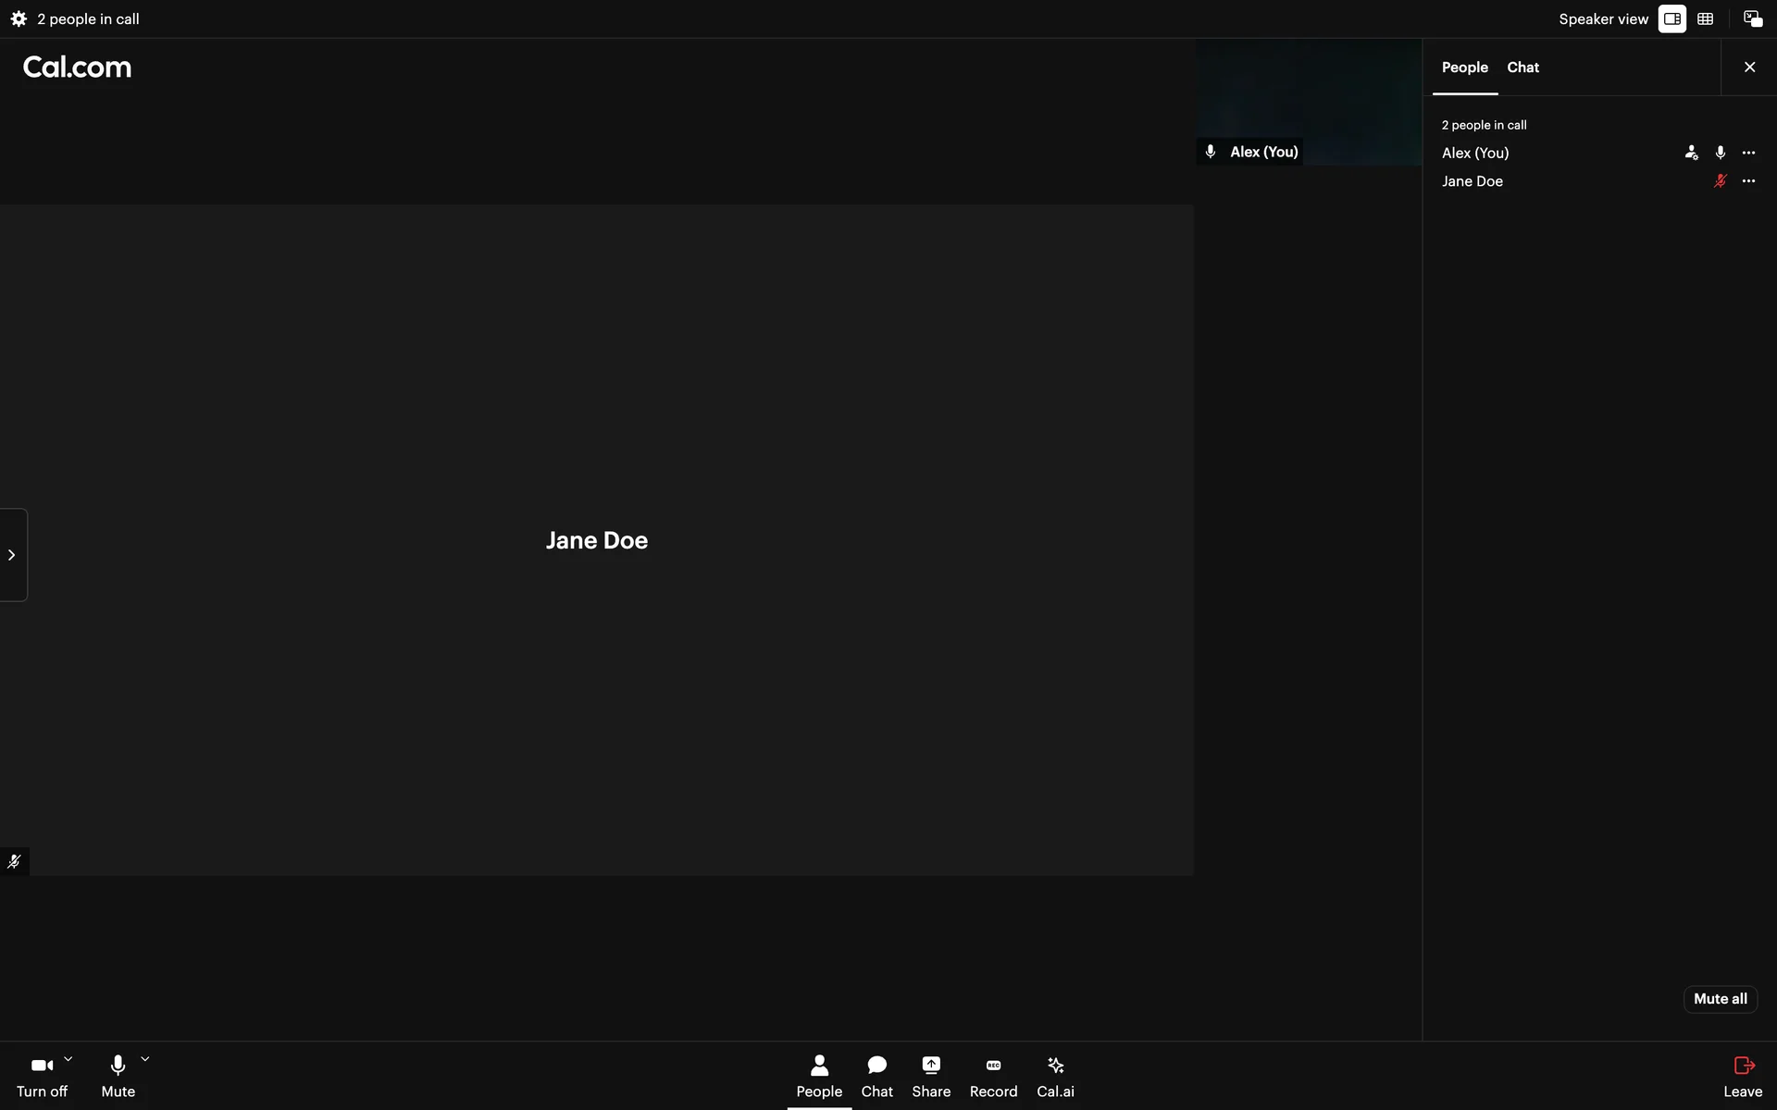Open Cal.ai assistant
Screen dimensions: 1777x1110
[1055, 1076]
